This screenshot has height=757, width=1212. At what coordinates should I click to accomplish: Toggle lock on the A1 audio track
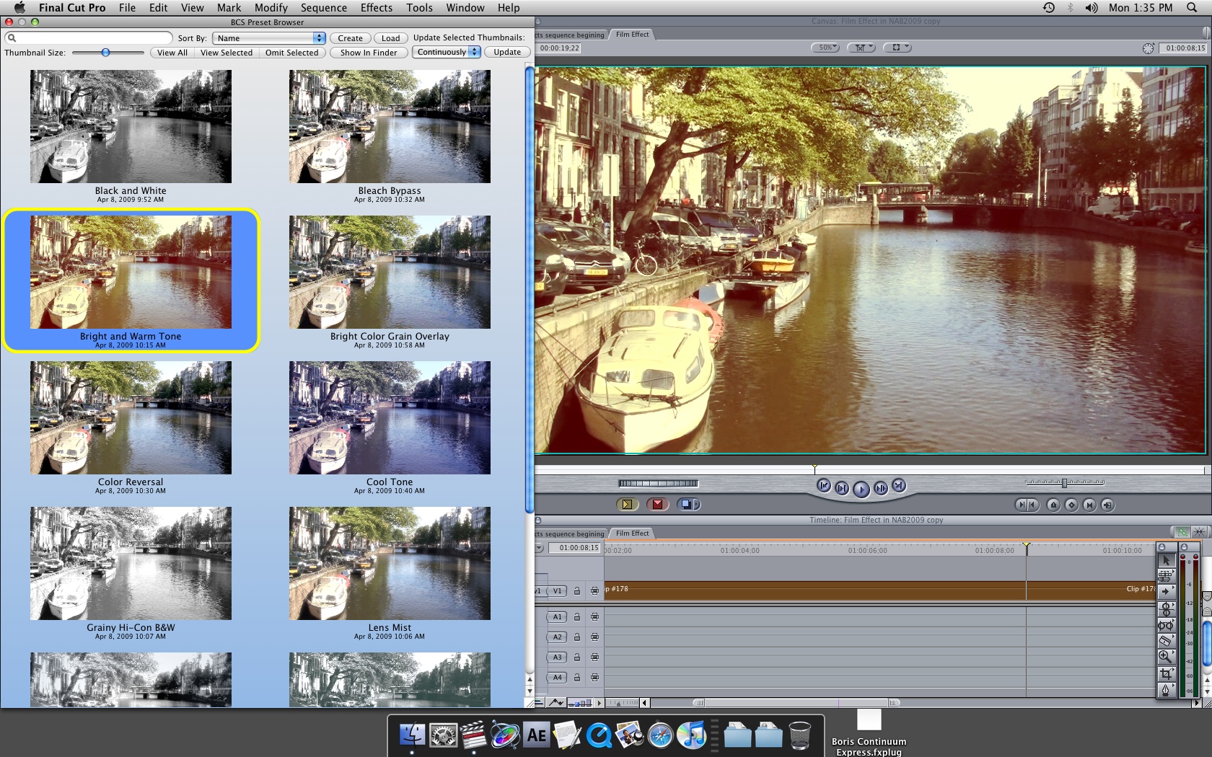[577, 617]
